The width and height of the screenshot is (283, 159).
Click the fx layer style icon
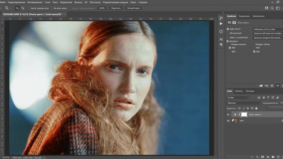[x=257, y=157]
